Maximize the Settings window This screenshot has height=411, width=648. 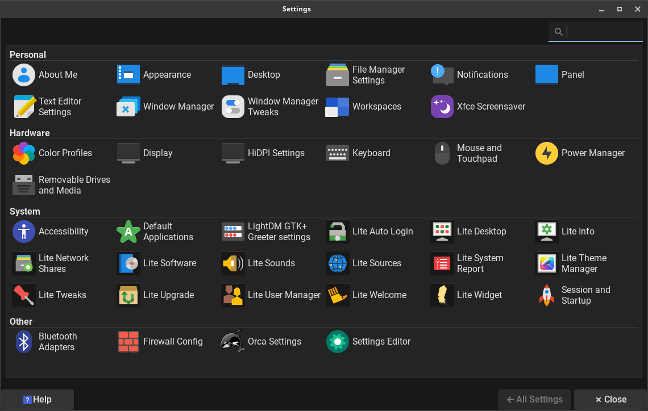620,9
